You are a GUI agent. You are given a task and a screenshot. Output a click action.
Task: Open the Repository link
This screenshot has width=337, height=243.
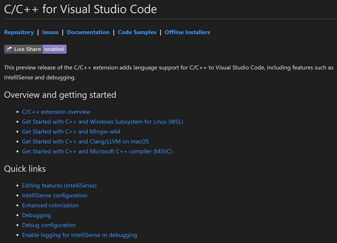coord(19,32)
